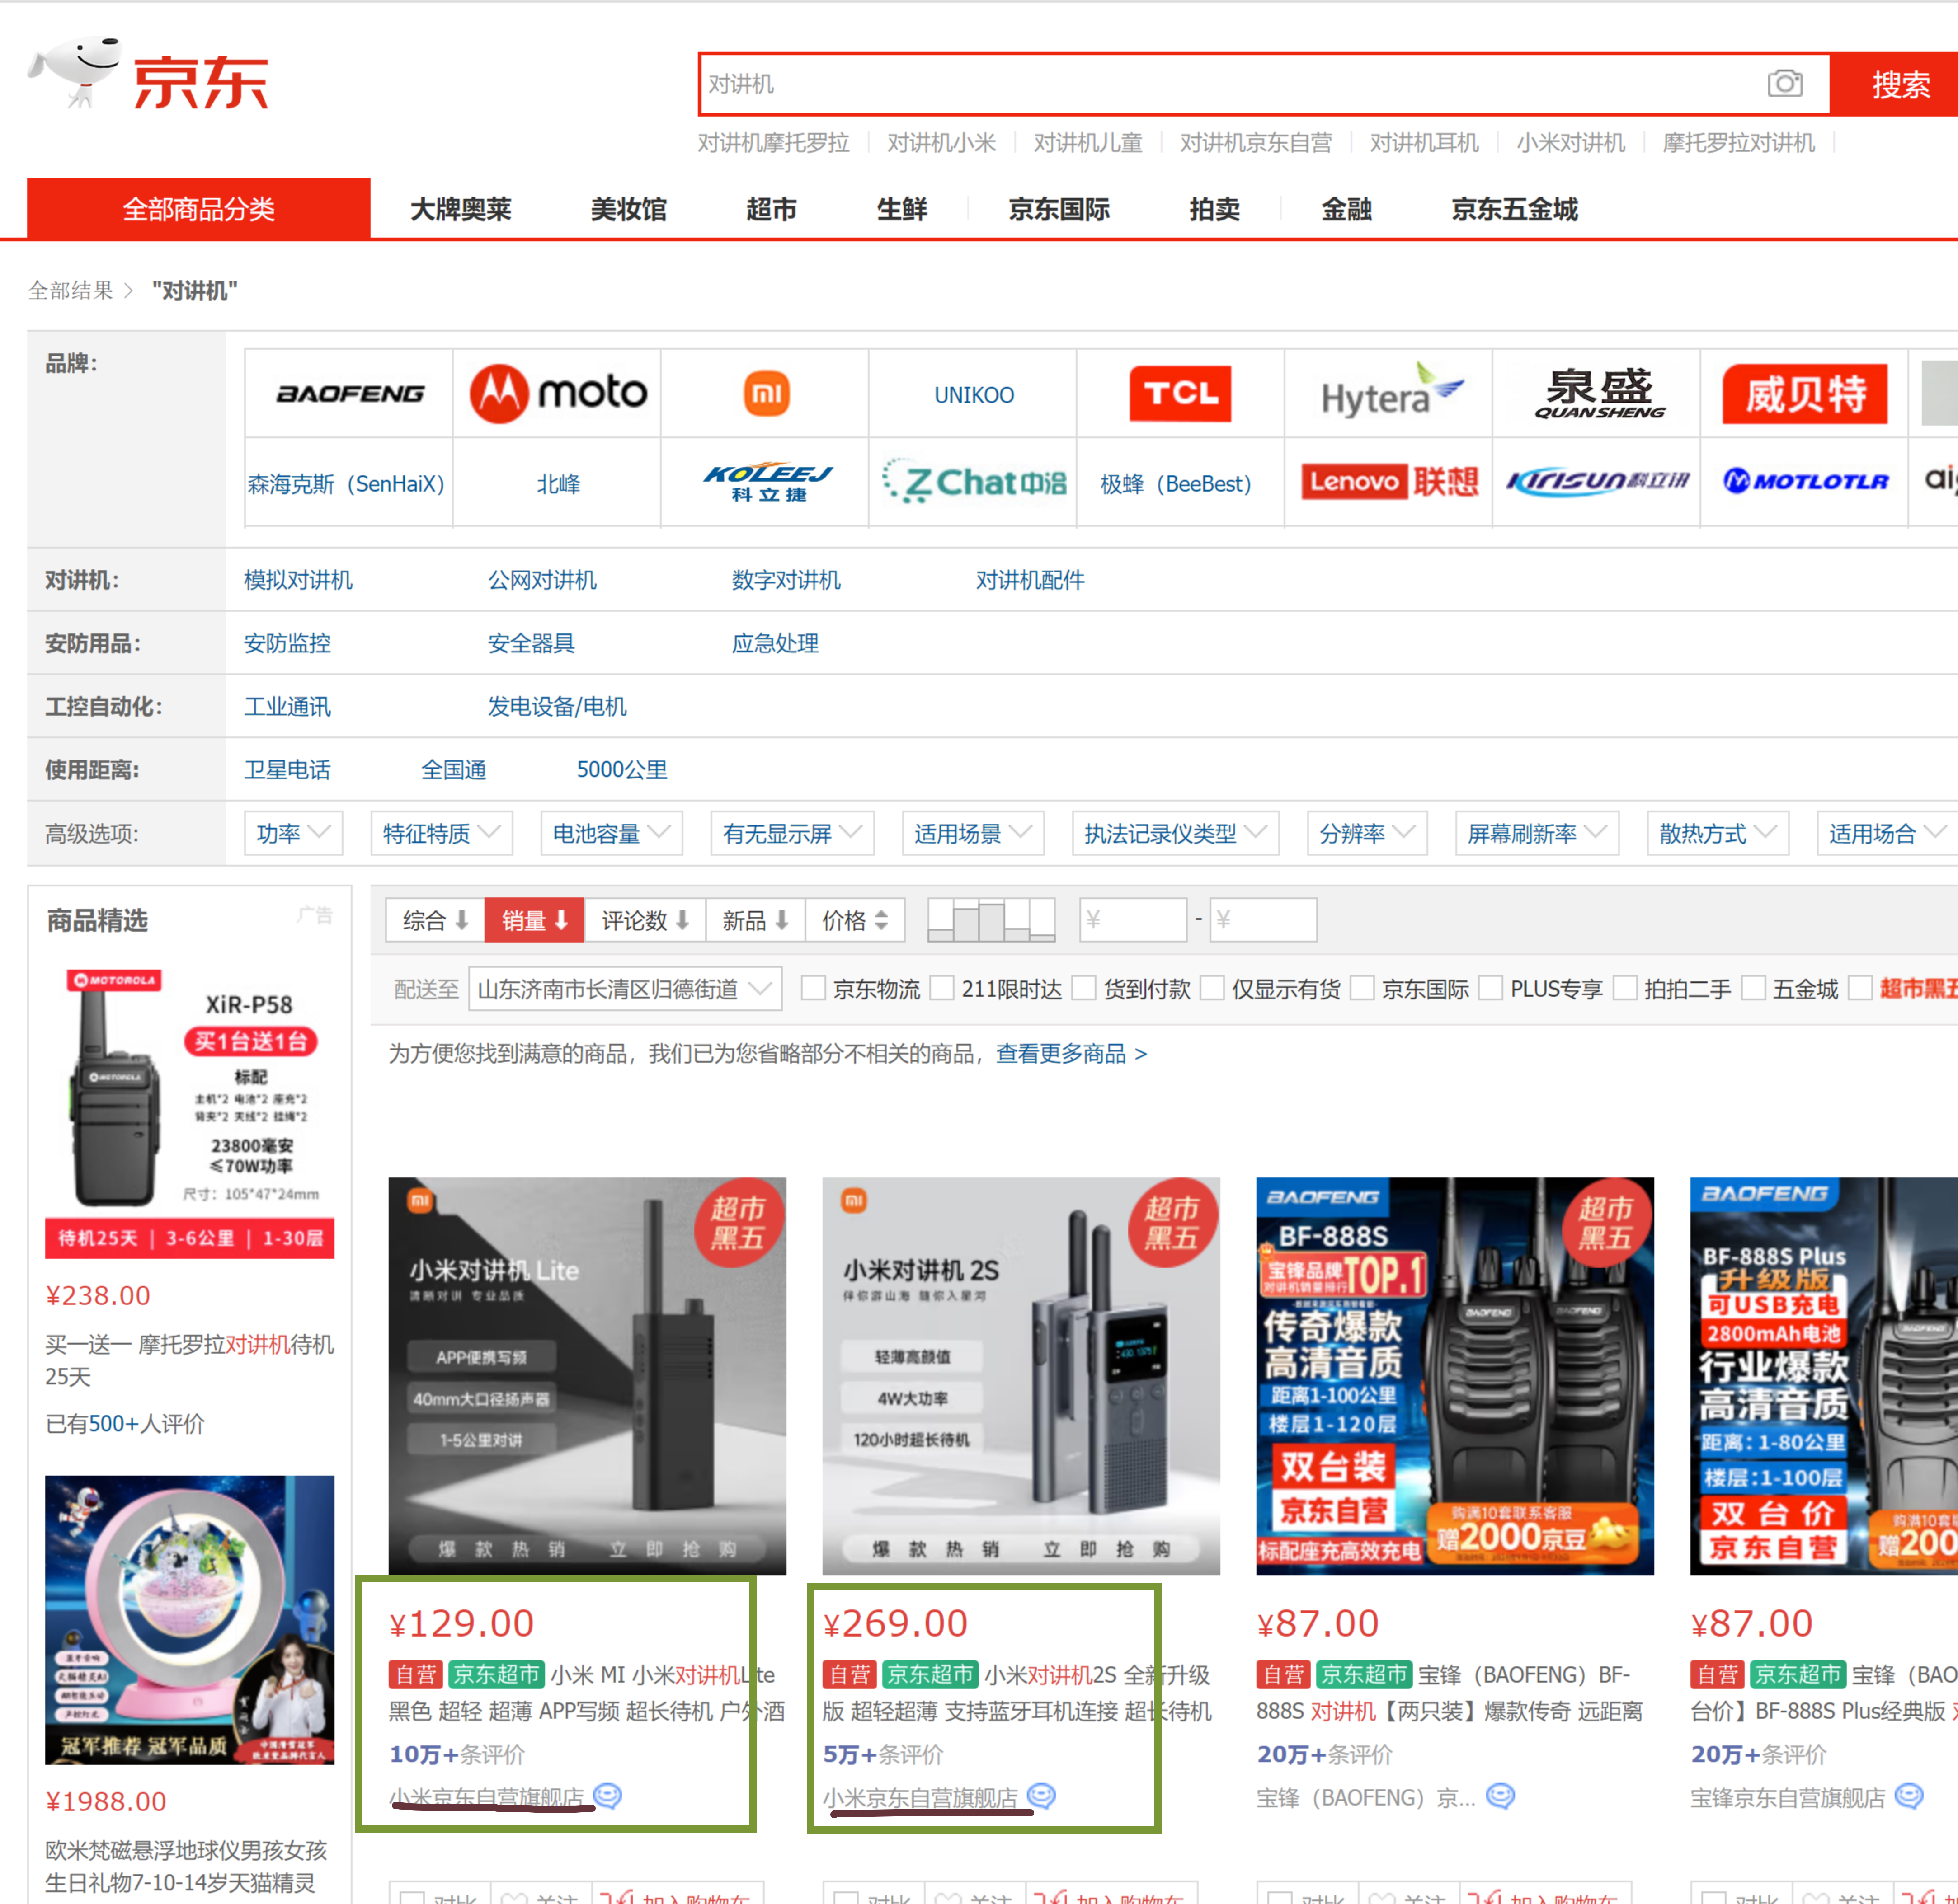Image resolution: width=1958 pixels, height=1904 pixels.
Task: Open chat icon beside 宝锋（BAOFENG）京... store
Action: pyautogui.click(x=1500, y=1796)
